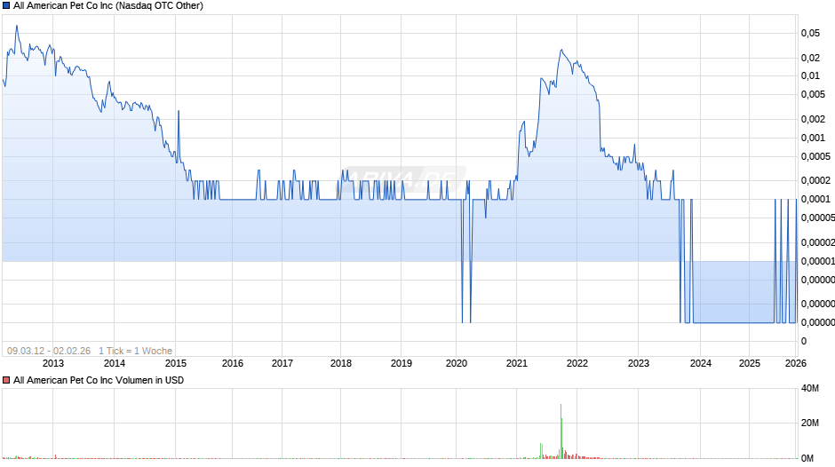Image resolution: width=835 pixels, height=467 pixels.
Task: Click the late-2021 price peak on the chart
Action: 561,50
